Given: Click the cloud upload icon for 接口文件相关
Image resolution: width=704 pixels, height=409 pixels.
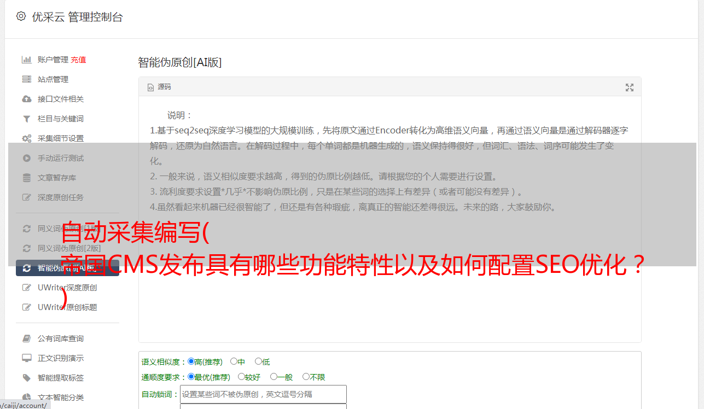Looking at the screenshot, I should coord(26,99).
